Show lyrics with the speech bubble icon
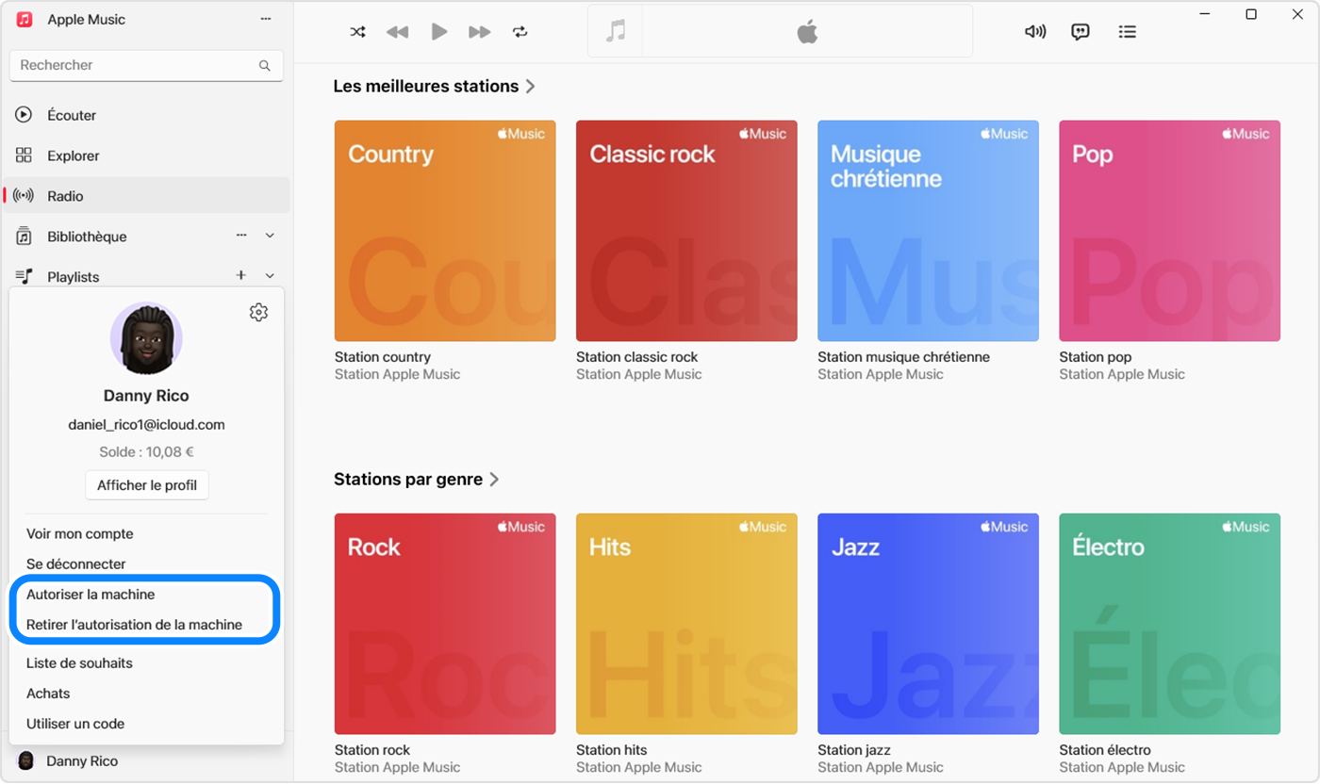Viewport: 1320px width, 784px height. (1081, 32)
